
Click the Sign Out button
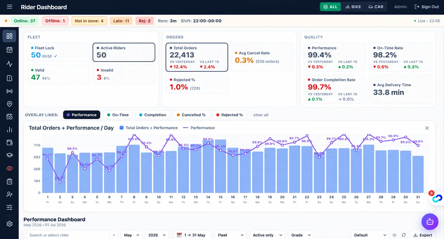427,7
